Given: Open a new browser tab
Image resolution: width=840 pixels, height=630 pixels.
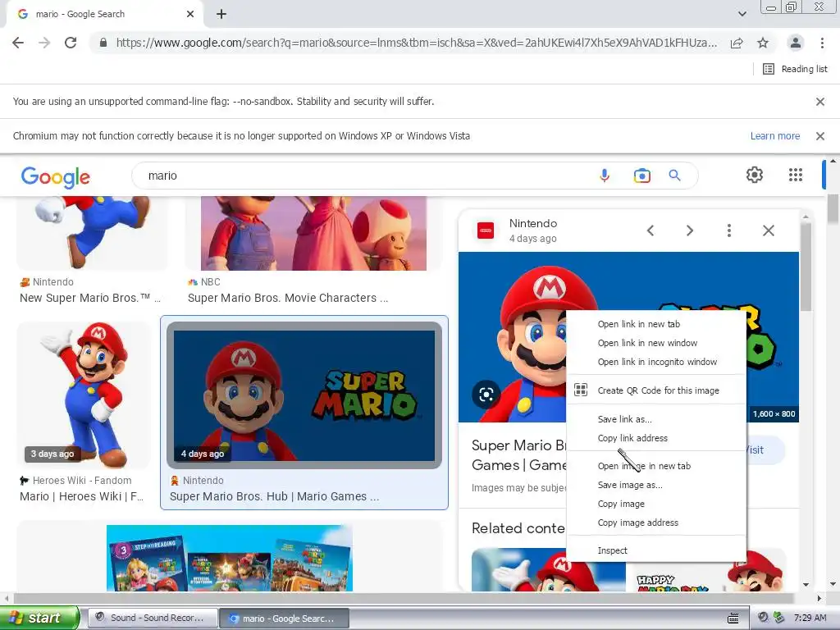Looking at the screenshot, I should pos(221,14).
